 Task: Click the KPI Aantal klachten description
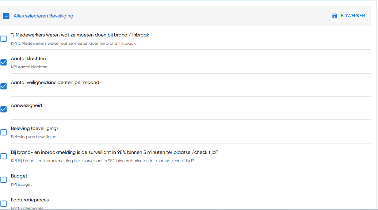tap(29, 67)
